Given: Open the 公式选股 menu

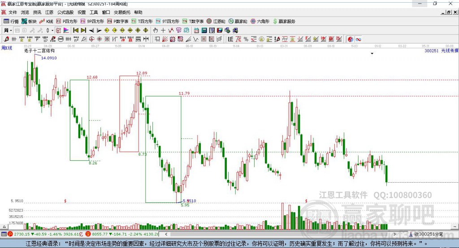Looking at the screenshot, I should (65, 12).
